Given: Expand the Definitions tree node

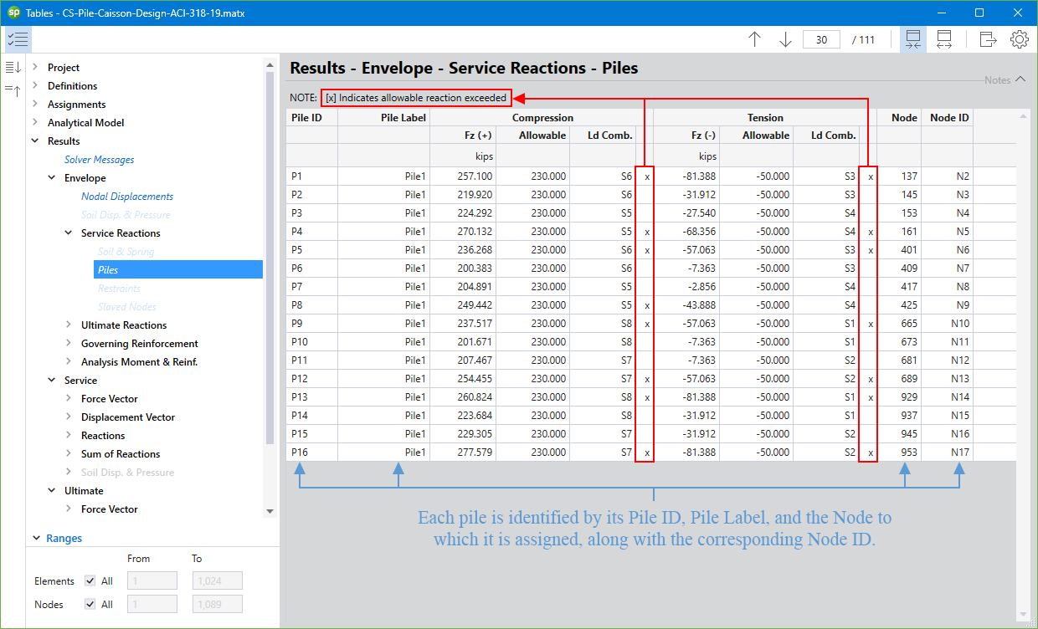Looking at the screenshot, I should click(x=35, y=85).
